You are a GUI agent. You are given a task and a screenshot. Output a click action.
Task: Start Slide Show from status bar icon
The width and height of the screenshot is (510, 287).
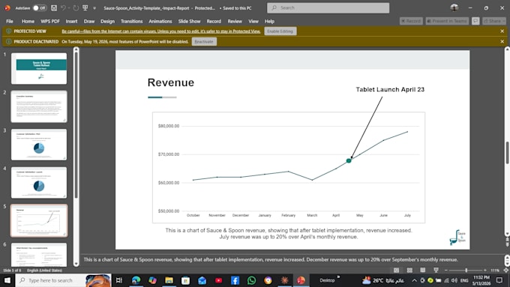tap(436, 271)
